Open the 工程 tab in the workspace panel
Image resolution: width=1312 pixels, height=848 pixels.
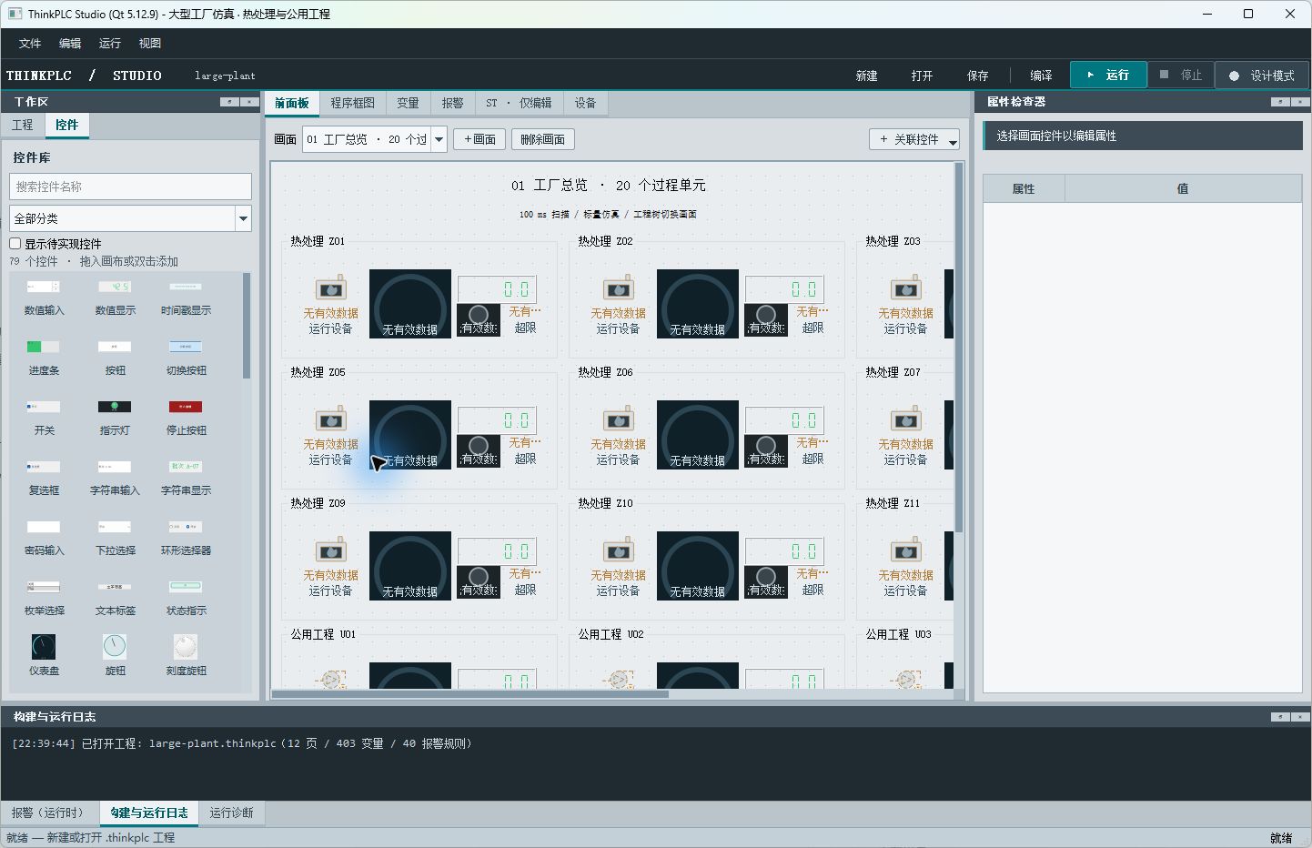pyautogui.click(x=23, y=125)
